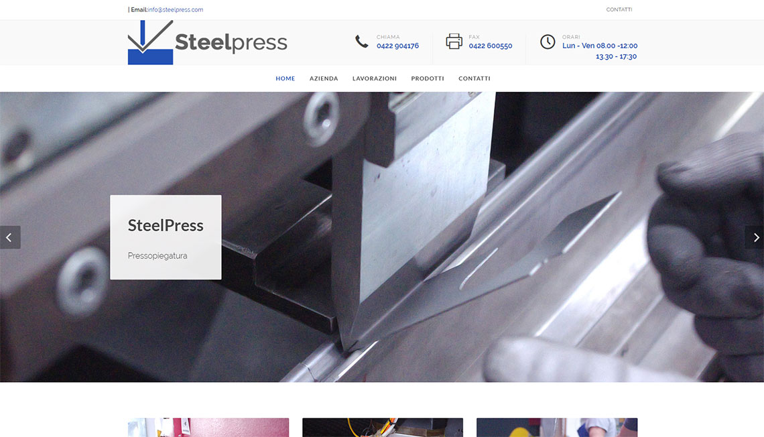
Task: Click the info@steelpress.com email link
Action: coord(176,10)
